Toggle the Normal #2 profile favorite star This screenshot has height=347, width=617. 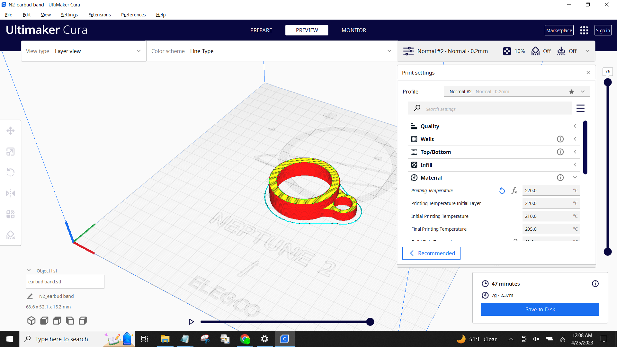[x=571, y=92]
